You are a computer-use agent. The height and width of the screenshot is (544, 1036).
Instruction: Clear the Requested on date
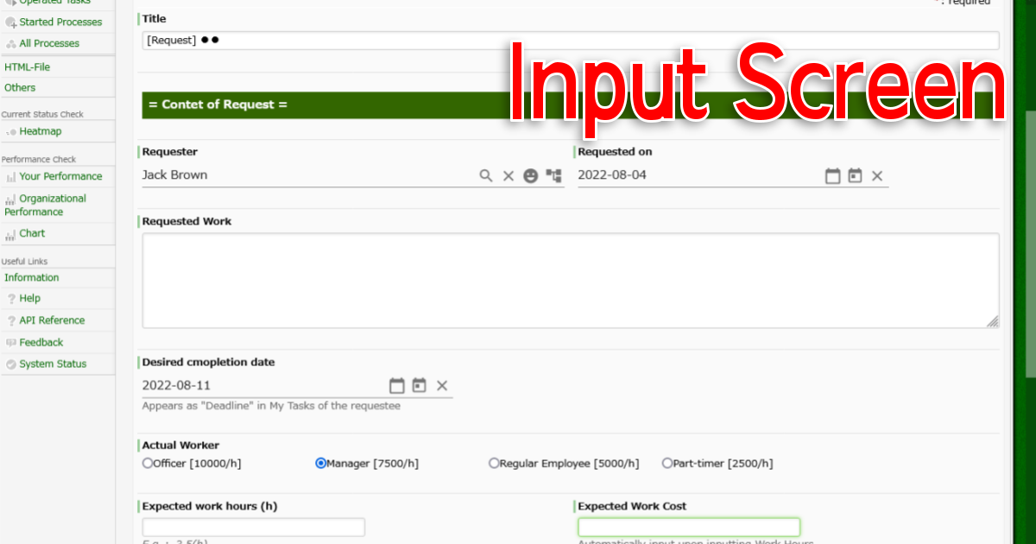point(877,176)
